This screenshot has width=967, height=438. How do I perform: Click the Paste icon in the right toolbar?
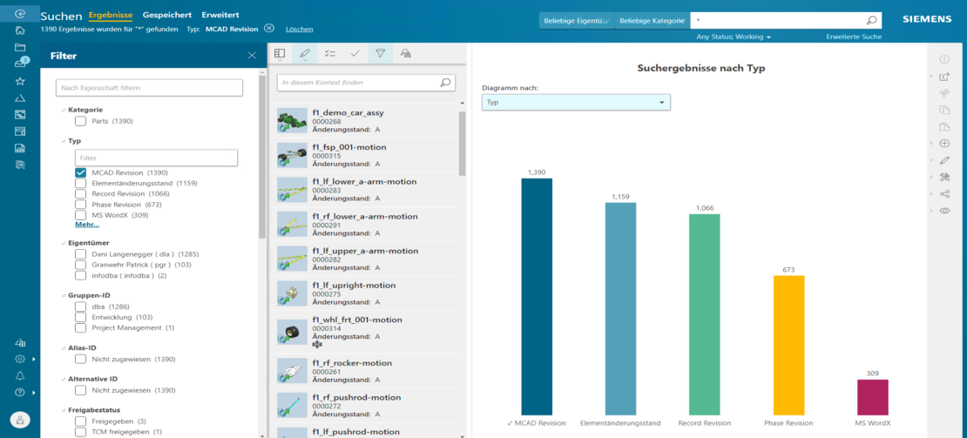pos(944,127)
